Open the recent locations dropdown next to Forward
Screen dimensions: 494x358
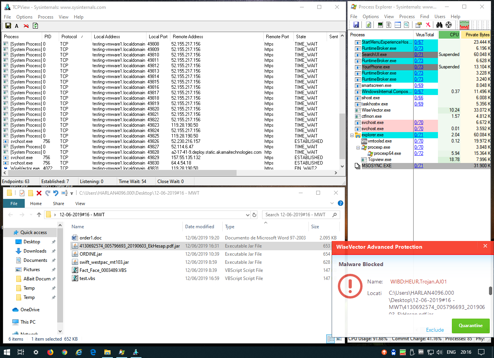(x=31, y=215)
